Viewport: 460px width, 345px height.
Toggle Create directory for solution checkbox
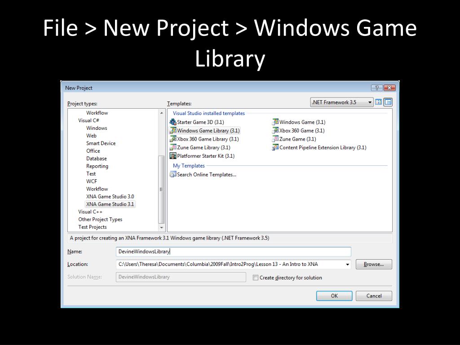(x=256, y=278)
